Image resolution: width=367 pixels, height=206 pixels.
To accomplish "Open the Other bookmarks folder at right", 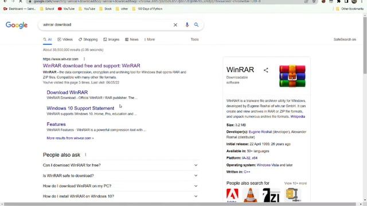I will pos(350,9).
